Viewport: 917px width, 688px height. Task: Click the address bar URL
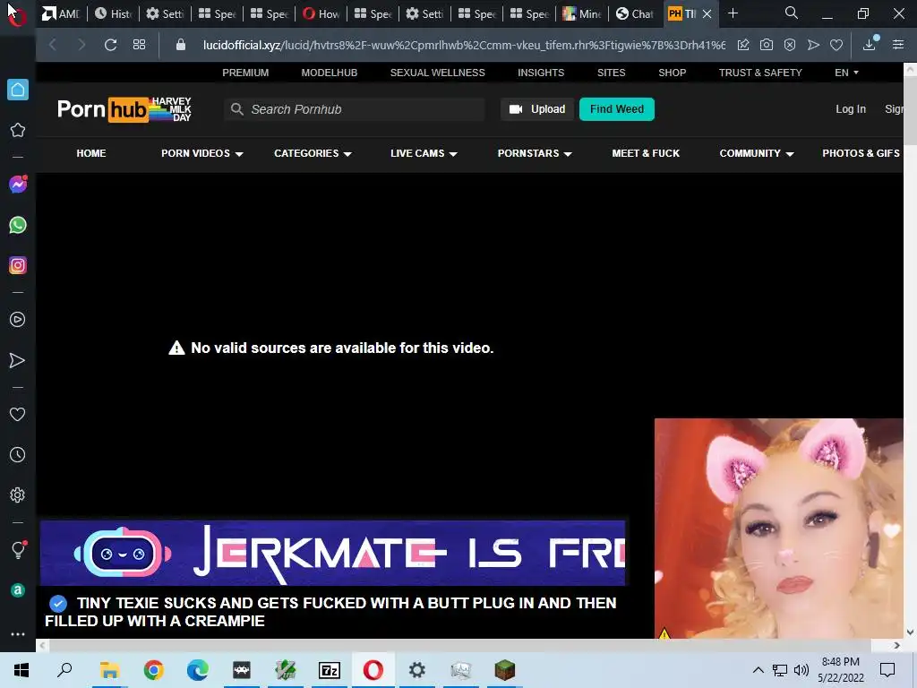click(464, 45)
